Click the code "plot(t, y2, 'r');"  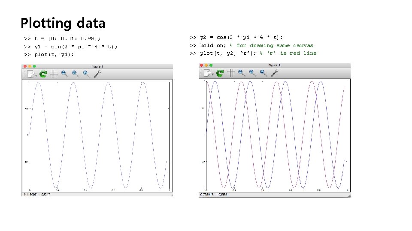(x=228, y=53)
